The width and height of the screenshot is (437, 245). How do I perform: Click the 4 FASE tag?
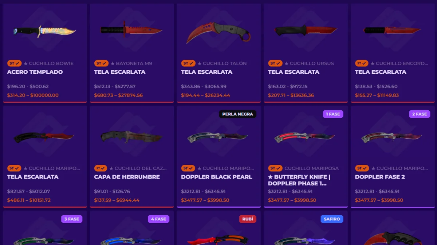tap(158, 219)
